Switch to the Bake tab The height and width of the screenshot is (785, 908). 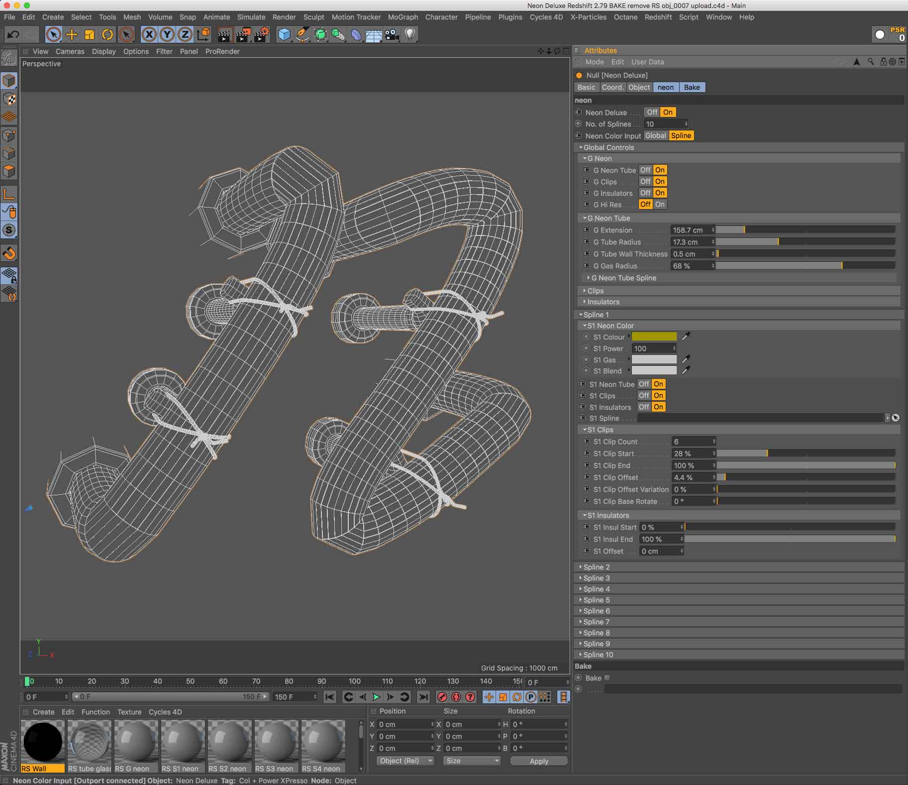[692, 87]
